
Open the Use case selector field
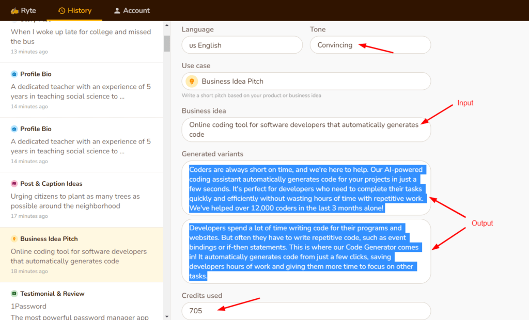coord(306,81)
